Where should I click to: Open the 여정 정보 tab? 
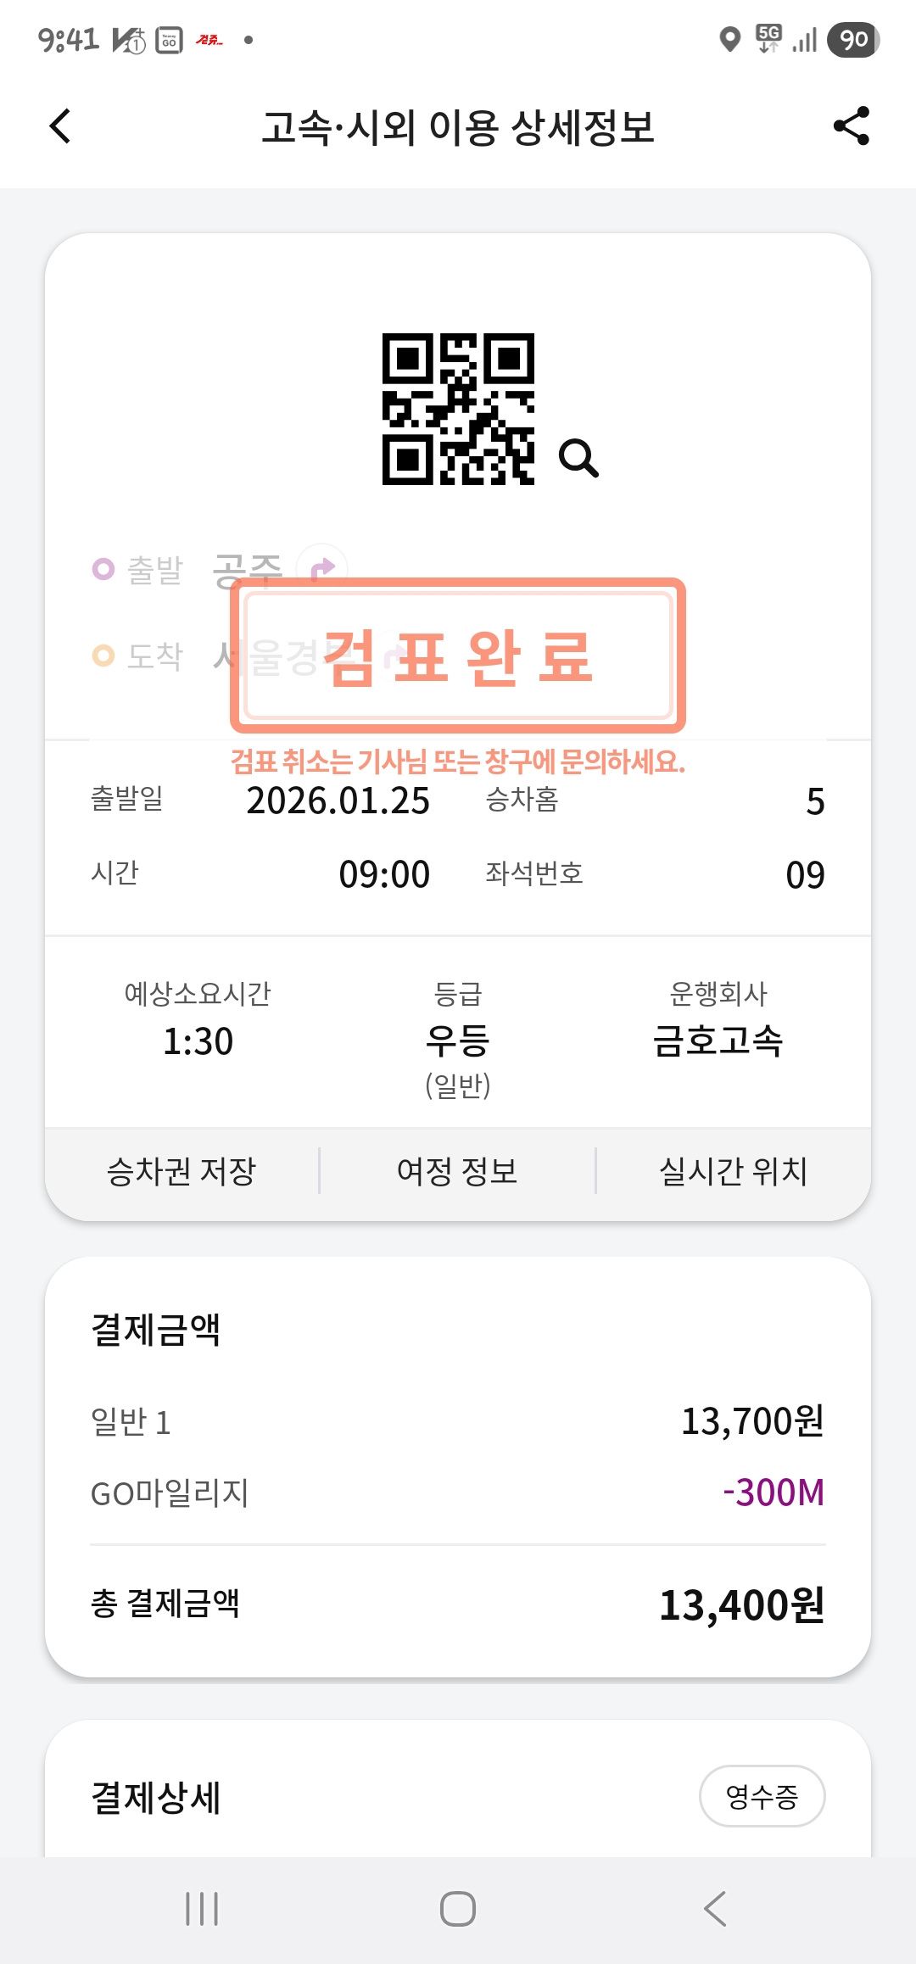pos(457,1171)
